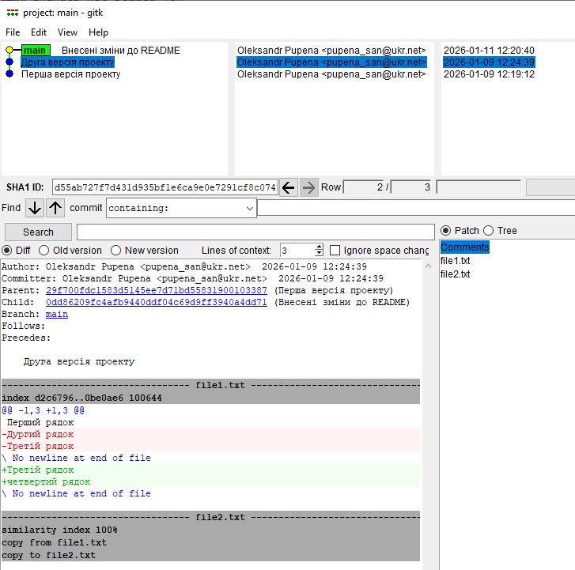The image size is (575, 570).
Task: Switch to Tree view radio button
Action: coord(489,231)
